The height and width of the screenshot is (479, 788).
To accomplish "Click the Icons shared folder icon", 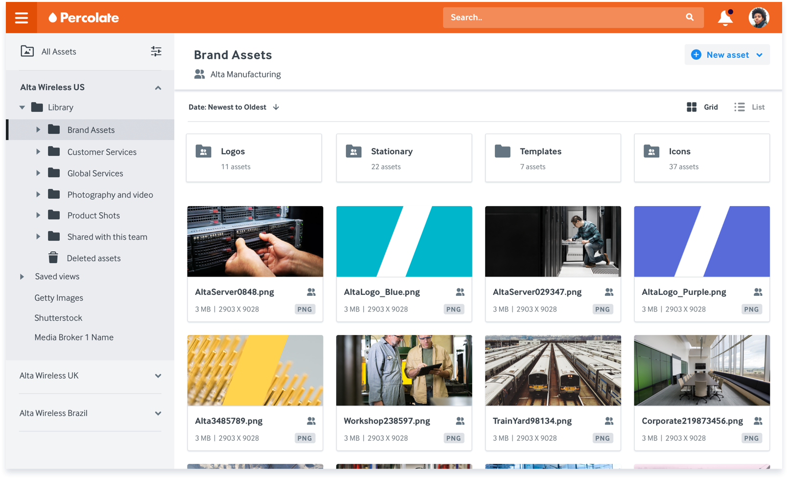I will (651, 151).
